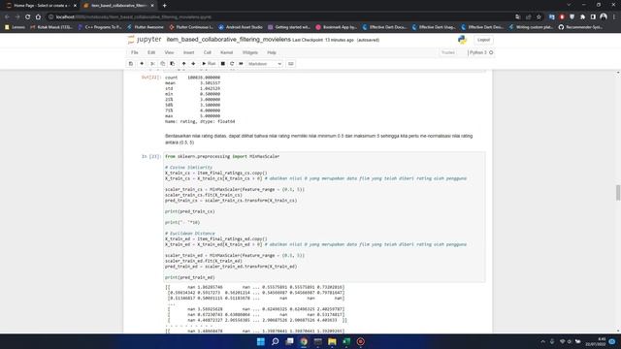The width and height of the screenshot is (621, 349).
Task: Open the C++ Programs bookmark
Action: click(x=100, y=27)
